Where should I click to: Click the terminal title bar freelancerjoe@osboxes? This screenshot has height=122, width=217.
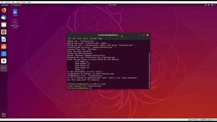[x=108, y=35]
